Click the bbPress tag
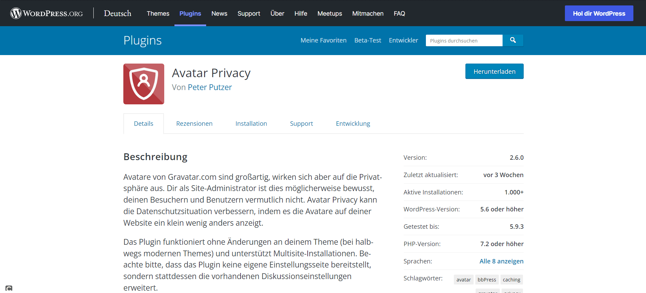This screenshot has height=293, width=646. (x=487, y=279)
